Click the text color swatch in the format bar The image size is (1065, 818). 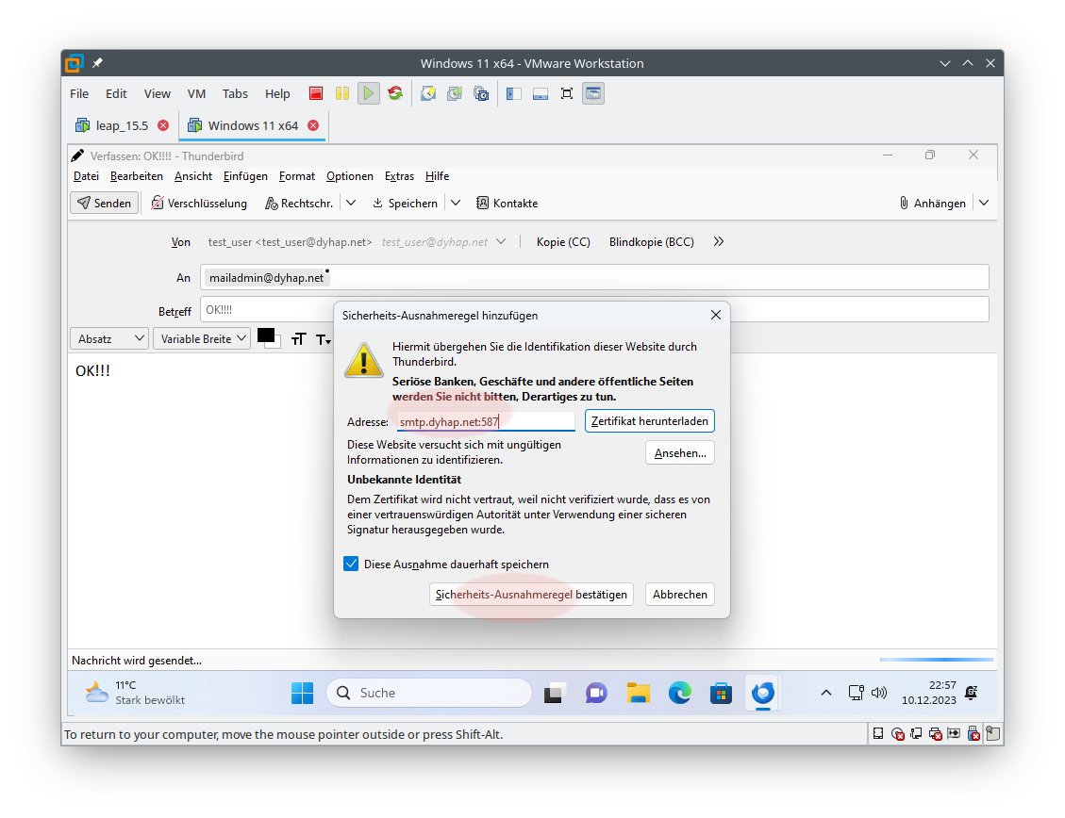click(268, 337)
